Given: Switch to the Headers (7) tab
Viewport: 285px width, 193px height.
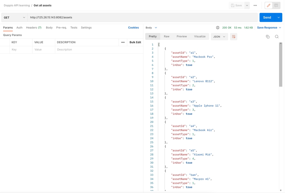Looking at the screenshot, I should 34,28.
